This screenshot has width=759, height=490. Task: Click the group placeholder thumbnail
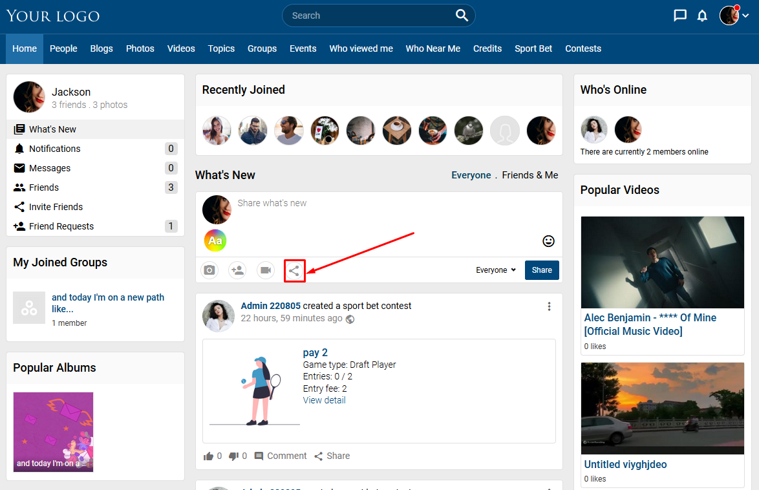(x=29, y=308)
